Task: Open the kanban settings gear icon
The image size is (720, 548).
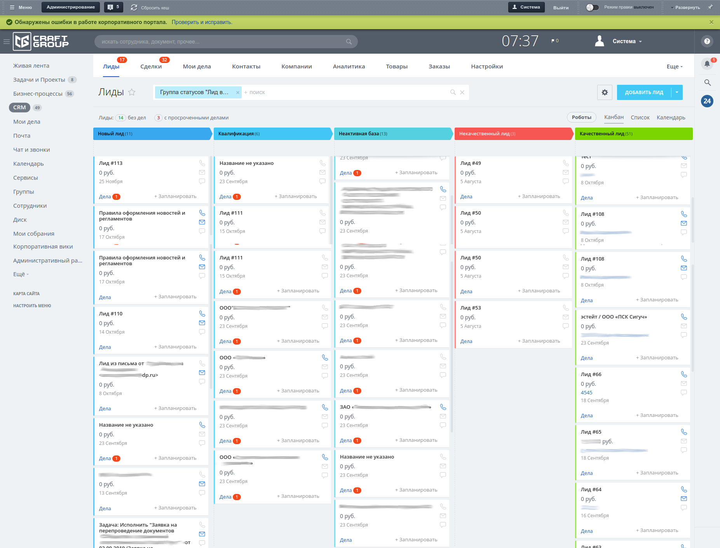Action: [x=605, y=93]
